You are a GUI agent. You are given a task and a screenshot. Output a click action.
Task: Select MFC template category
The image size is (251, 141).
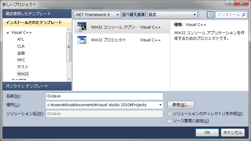[x=21, y=60]
